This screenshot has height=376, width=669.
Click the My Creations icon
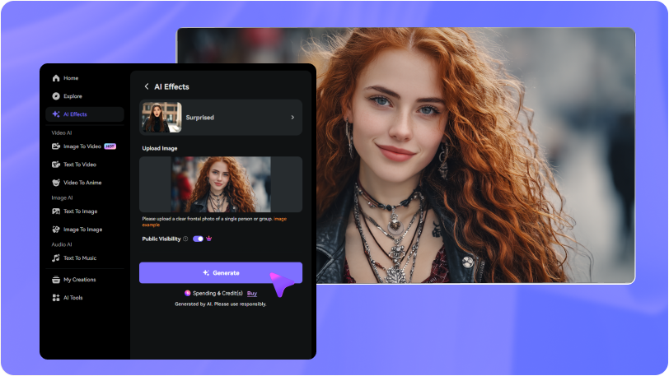[56, 280]
